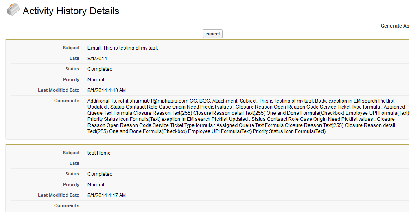Click the Subject label of the email activity
This screenshot has width=409, height=212.
click(71, 48)
